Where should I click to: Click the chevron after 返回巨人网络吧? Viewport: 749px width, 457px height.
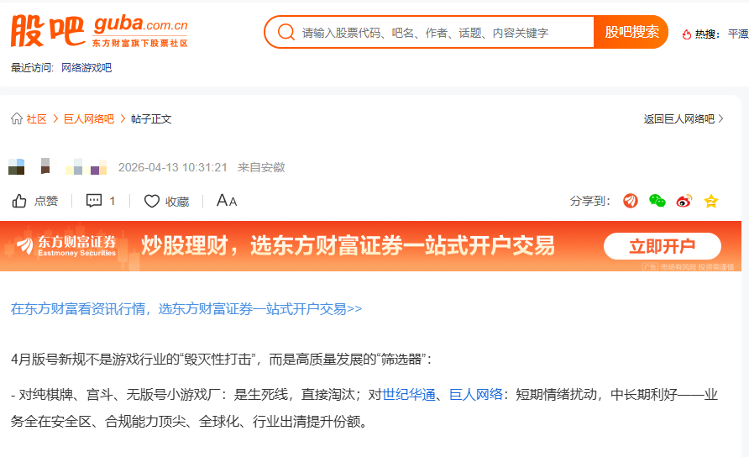pyautogui.click(x=720, y=118)
